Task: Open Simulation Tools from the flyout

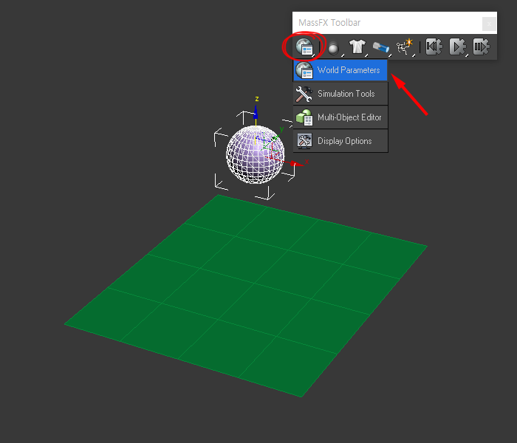Action: tap(340, 94)
